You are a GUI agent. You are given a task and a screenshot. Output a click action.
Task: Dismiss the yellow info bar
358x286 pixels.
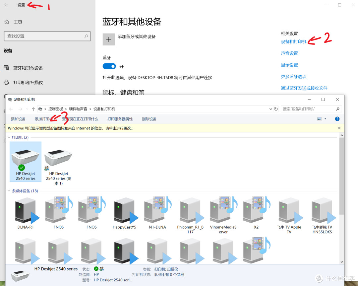point(339,128)
